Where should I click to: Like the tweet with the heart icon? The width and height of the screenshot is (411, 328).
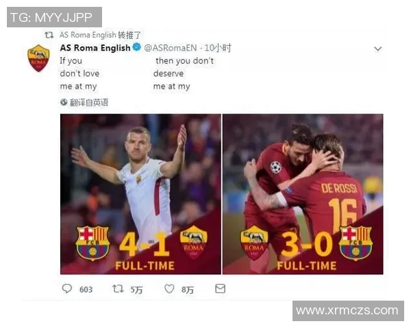(169, 289)
